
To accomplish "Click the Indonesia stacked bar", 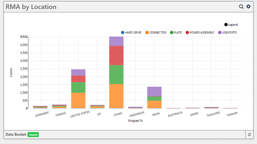I will click(135, 108).
